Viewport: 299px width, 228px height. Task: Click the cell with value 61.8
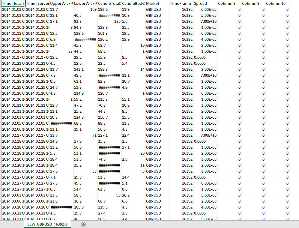click(109, 189)
